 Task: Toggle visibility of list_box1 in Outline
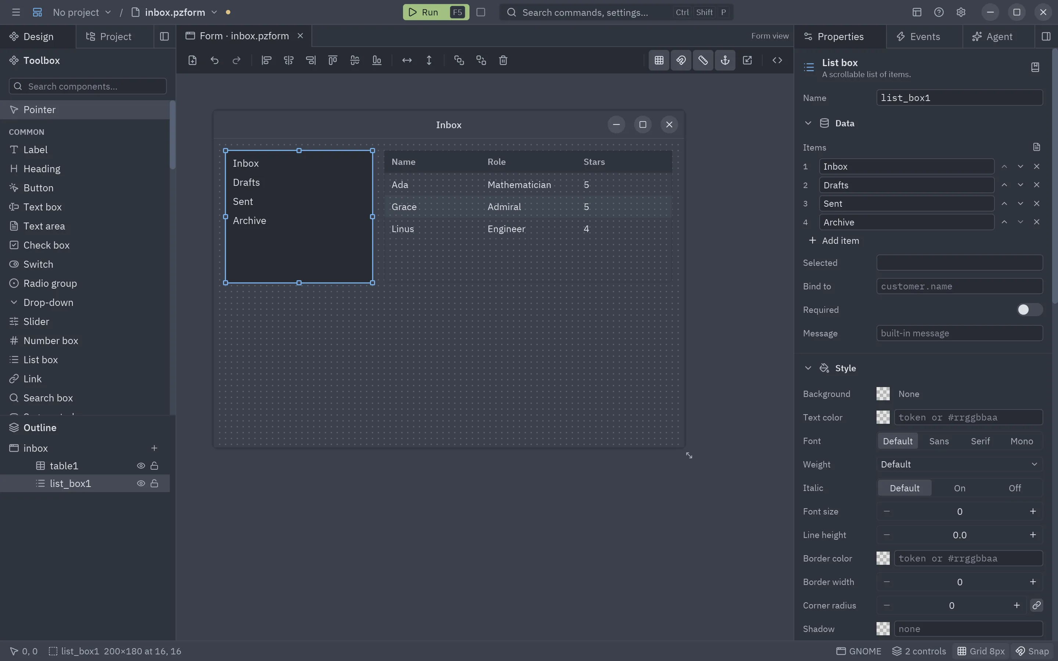[x=141, y=483]
